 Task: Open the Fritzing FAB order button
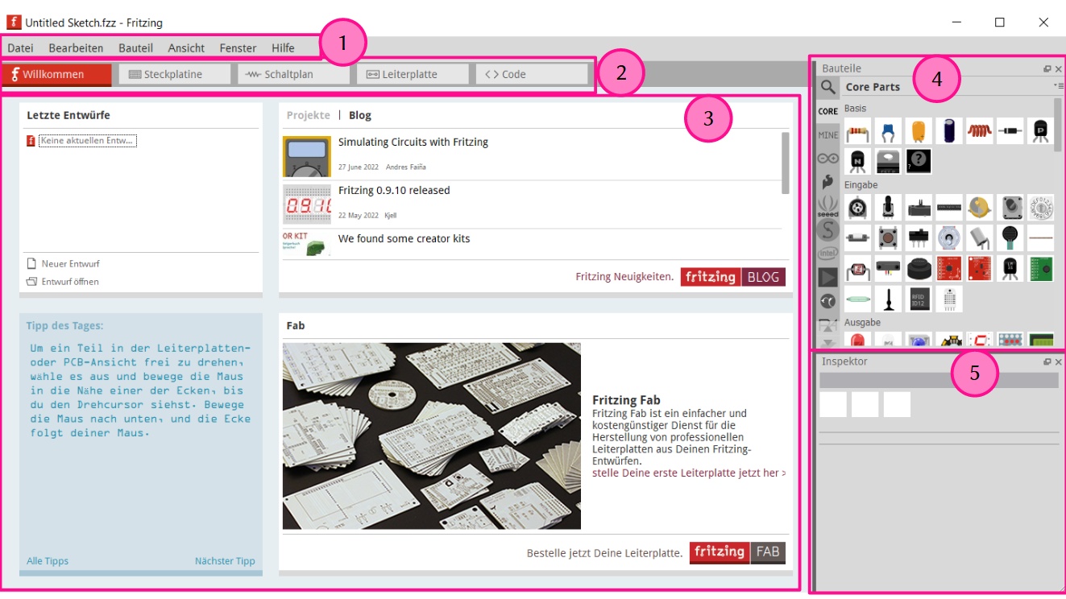coord(737,552)
